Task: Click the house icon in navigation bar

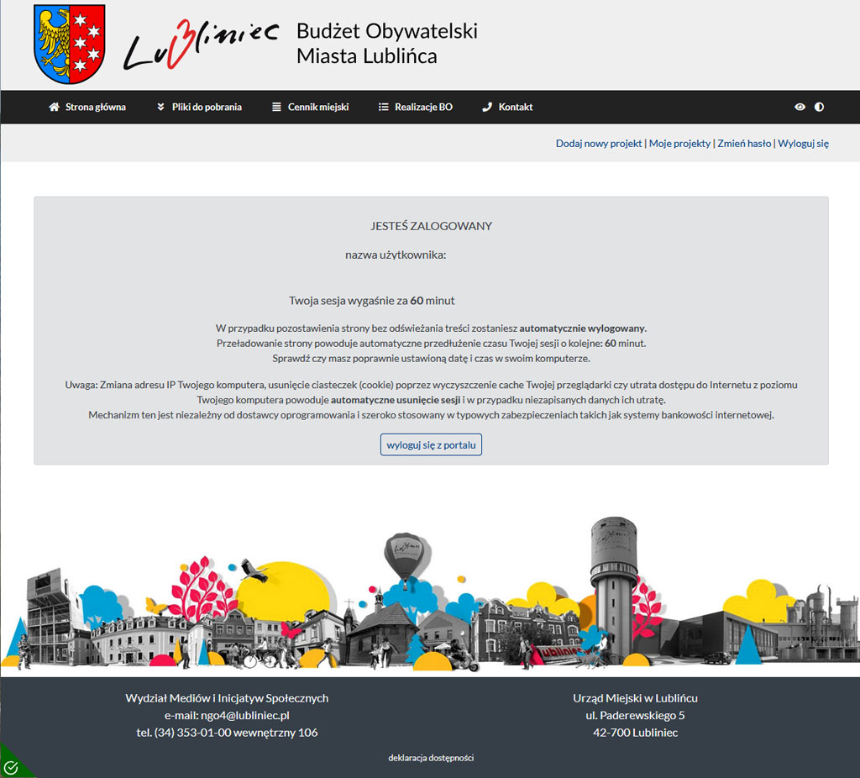Action: tap(55, 108)
